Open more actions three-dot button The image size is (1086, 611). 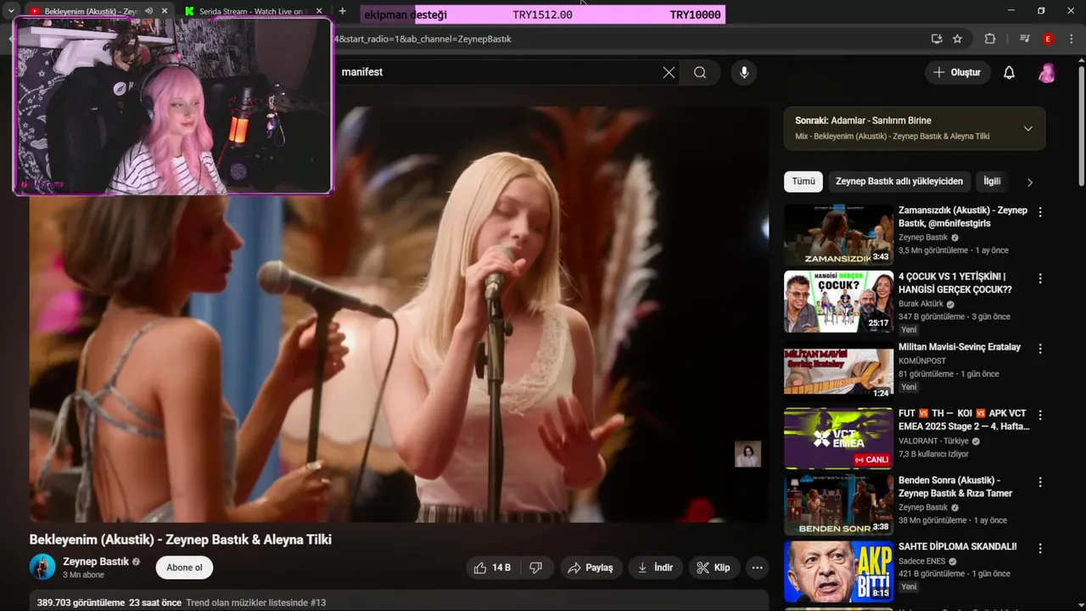click(x=758, y=568)
